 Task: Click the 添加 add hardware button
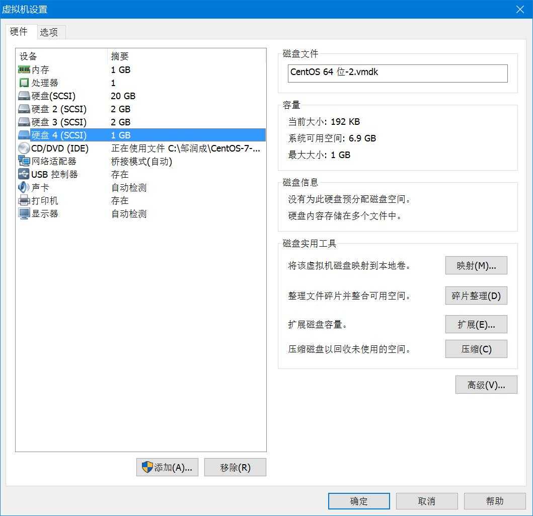[x=168, y=467]
